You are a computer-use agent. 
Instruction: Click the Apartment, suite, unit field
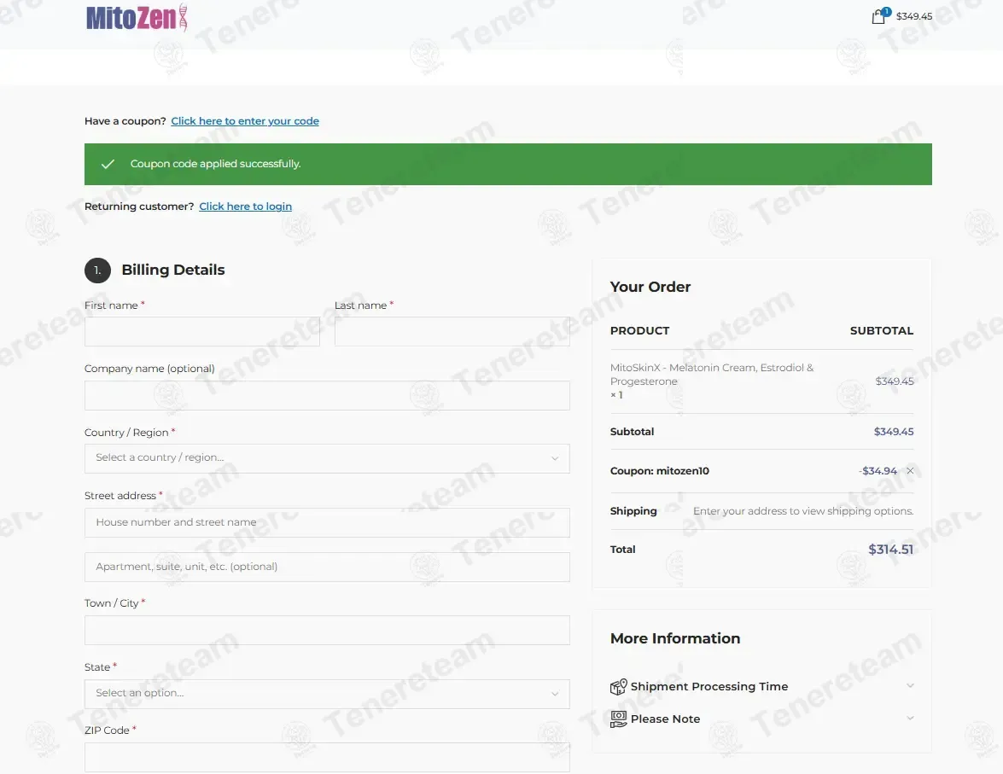tap(327, 567)
